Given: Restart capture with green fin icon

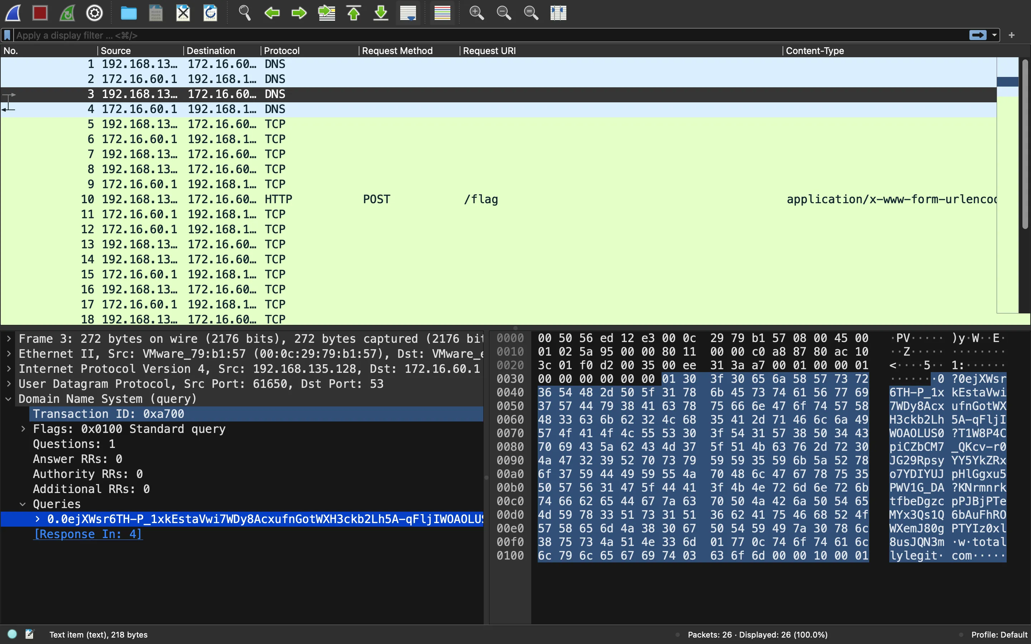Looking at the screenshot, I should pyautogui.click(x=67, y=13).
